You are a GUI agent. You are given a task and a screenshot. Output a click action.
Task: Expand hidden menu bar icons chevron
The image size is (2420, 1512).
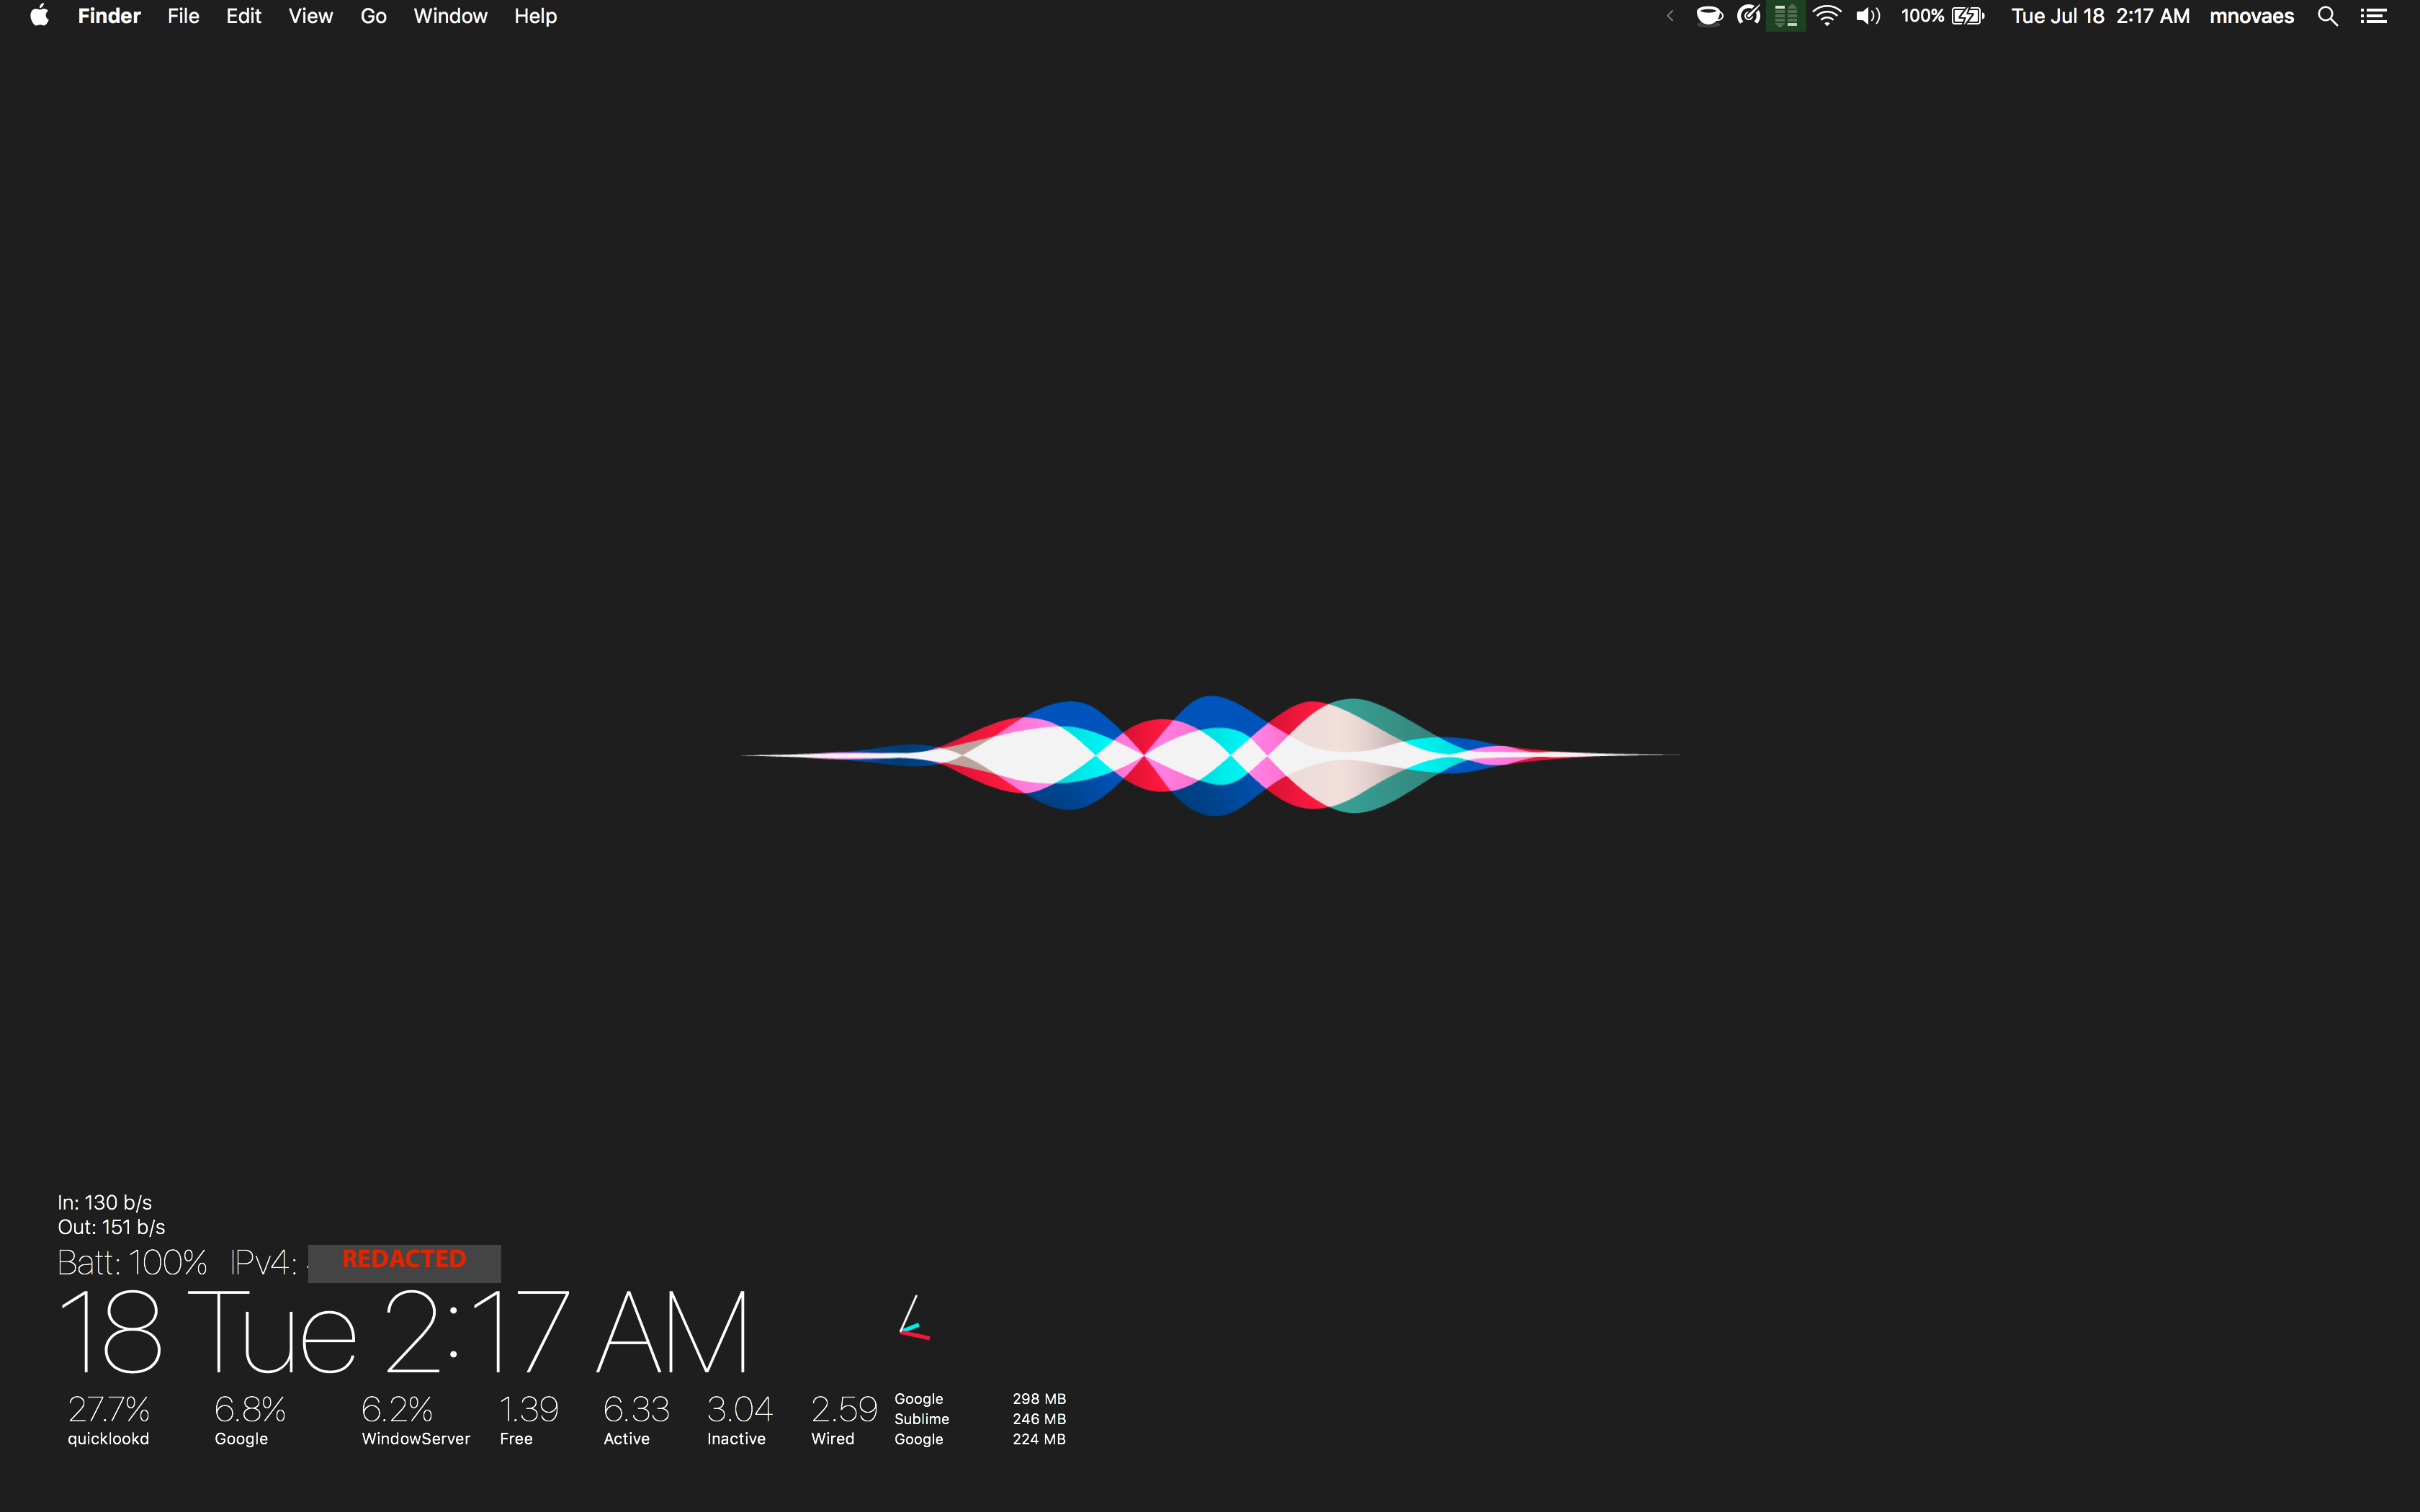pos(1670,16)
